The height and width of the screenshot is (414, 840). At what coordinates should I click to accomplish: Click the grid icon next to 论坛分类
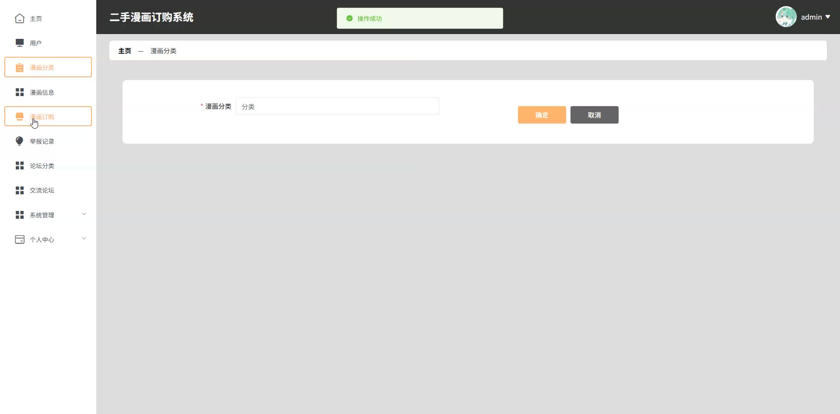[20, 166]
